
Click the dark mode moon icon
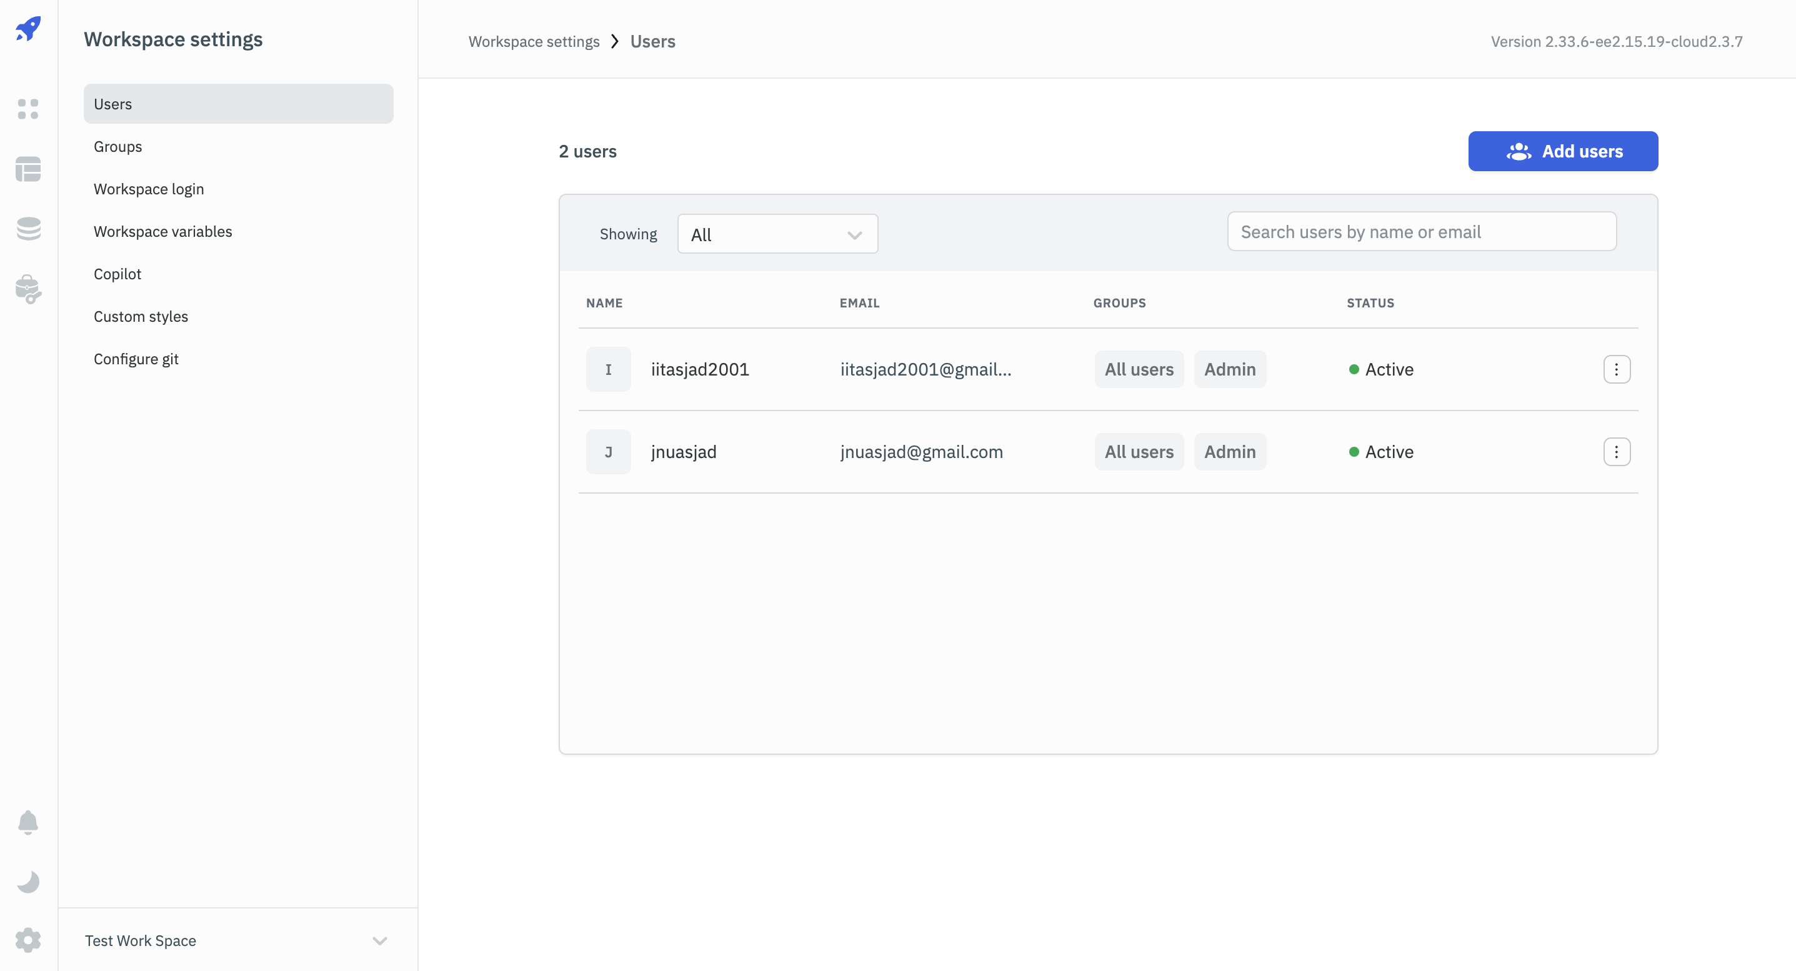(x=29, y=881)
